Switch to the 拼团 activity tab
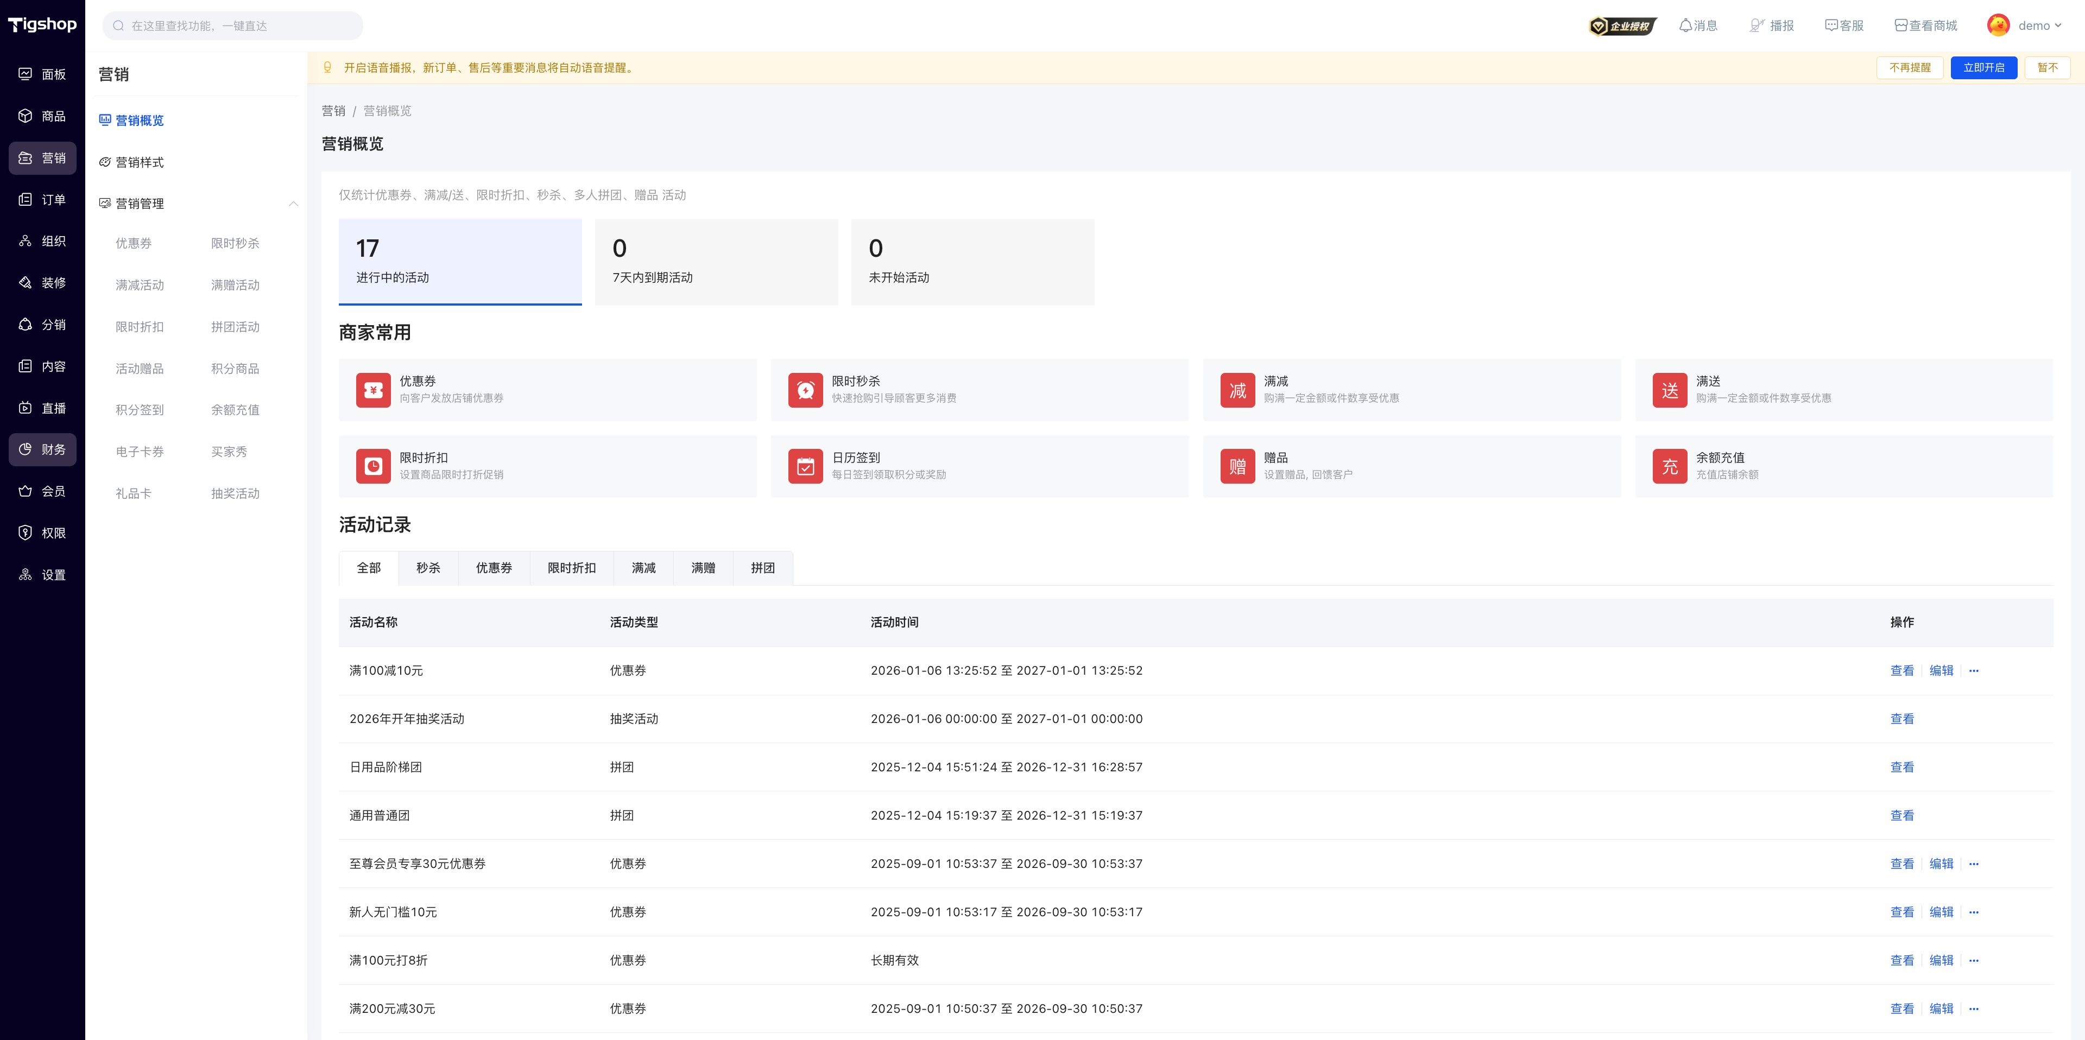This screenshot has height=1040, width=2085. [762, 567]
